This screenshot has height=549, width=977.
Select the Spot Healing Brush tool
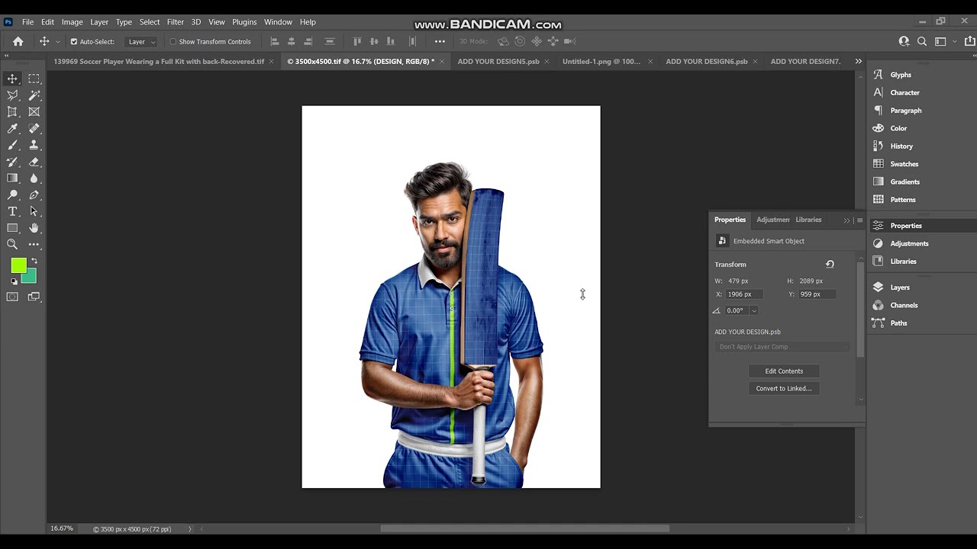tap(34, 129)
